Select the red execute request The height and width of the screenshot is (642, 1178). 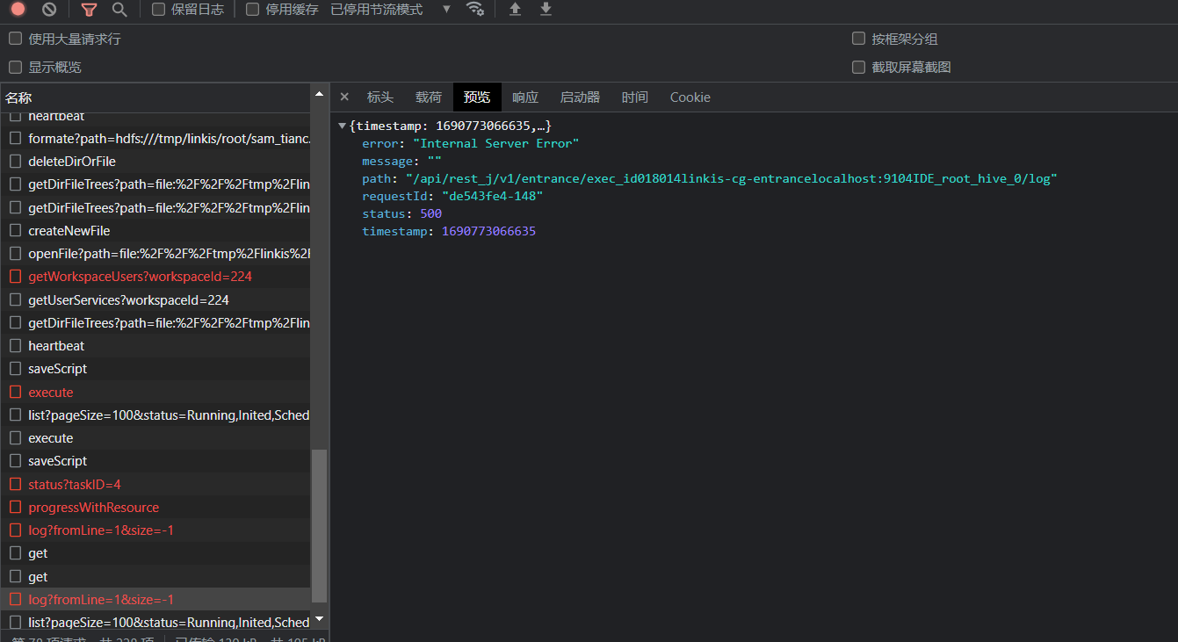click(155, 393)
